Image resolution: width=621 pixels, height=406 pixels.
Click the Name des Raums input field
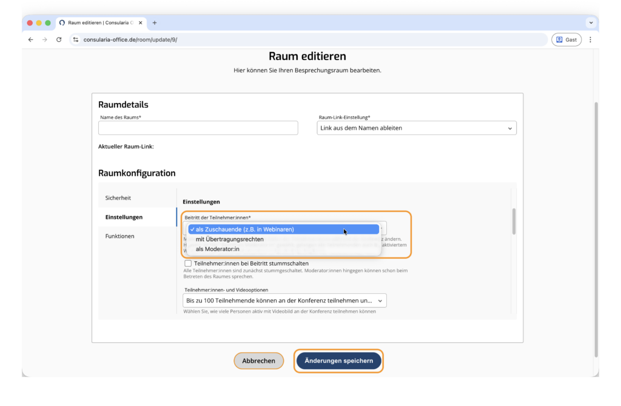pyautogui.click(x=198, y=128)
